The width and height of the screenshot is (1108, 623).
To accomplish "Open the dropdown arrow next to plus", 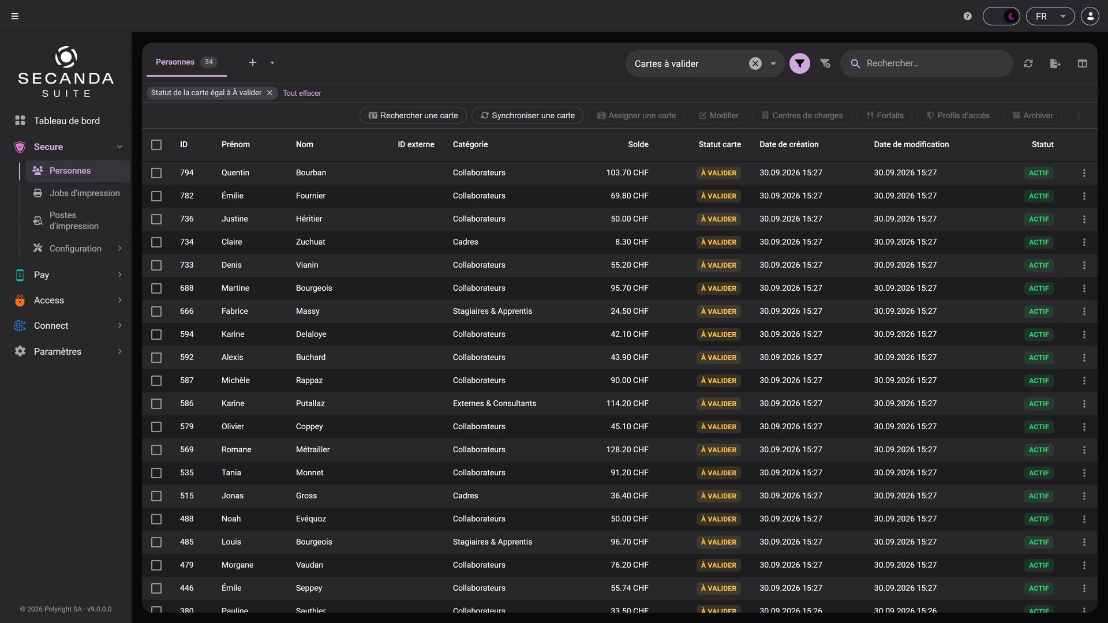I will tap(272, 62).
